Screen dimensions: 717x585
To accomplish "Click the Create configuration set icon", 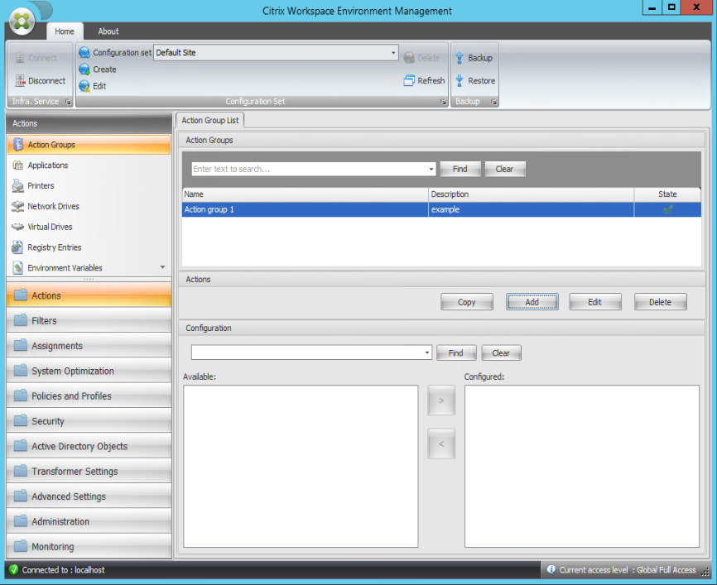I will [x=84, y=70].
